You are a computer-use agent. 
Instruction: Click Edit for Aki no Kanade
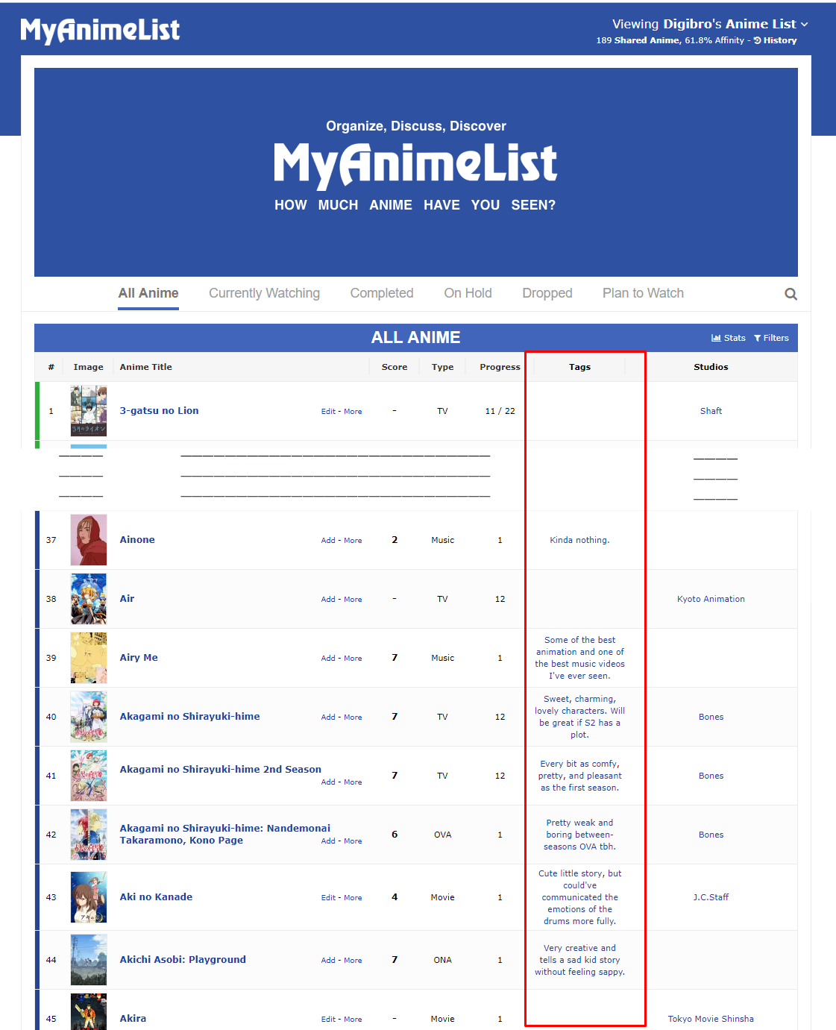[327, 898]
